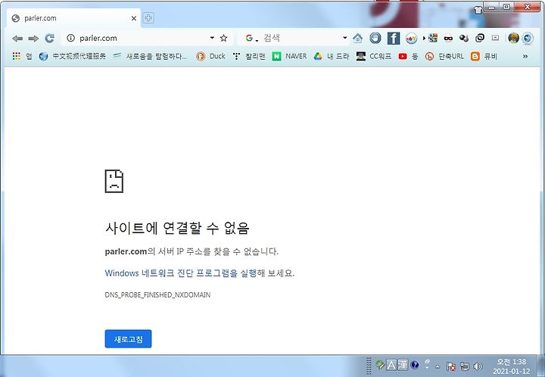This screenshot has height=377, width=545.
Task: Open the browser menu gear icon
Action: [x=528, y=38]
